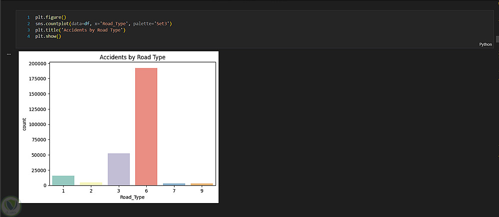Viewport: 499px width, 217px height.
Task: Open the cell output more actions ellipsis
Action: pyautogui.click(x=8, y=54)
